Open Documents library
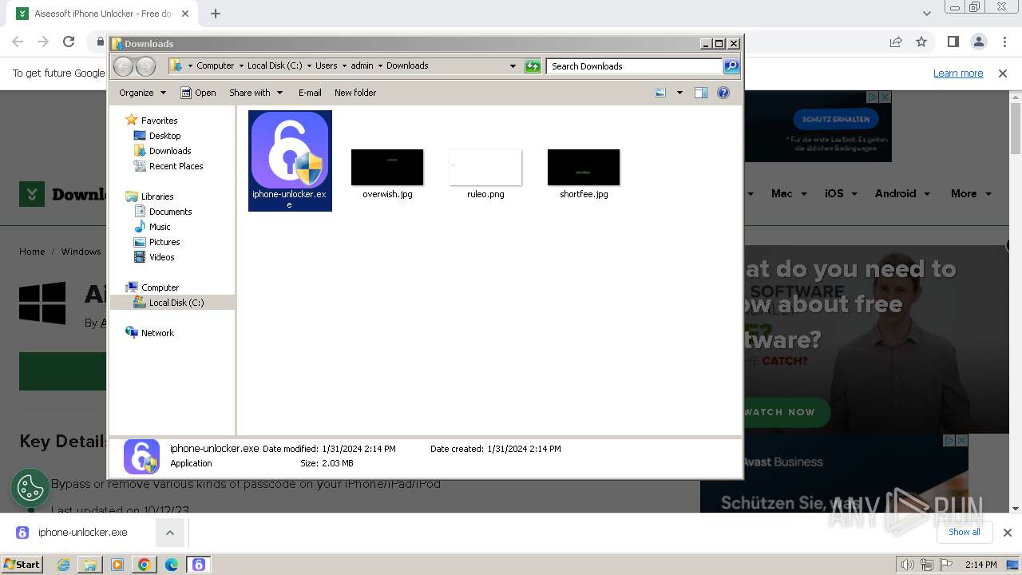 click(170, 212)
